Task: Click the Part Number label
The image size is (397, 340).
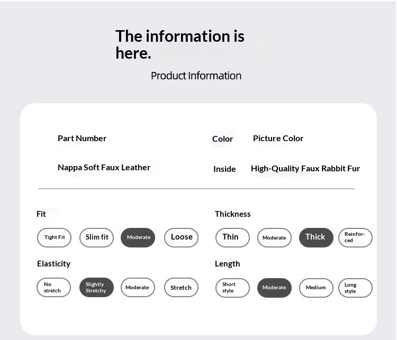Action: 82,138
